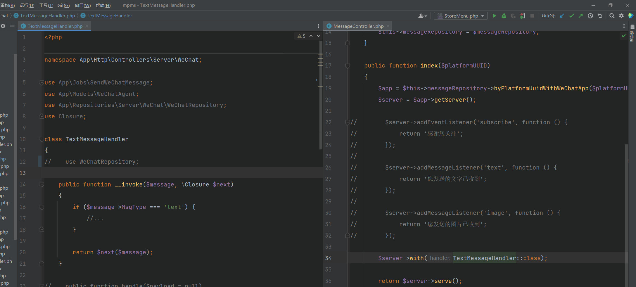Go to next highlighted warning arrow
The image size is (636, 287).
pos(319,36)
